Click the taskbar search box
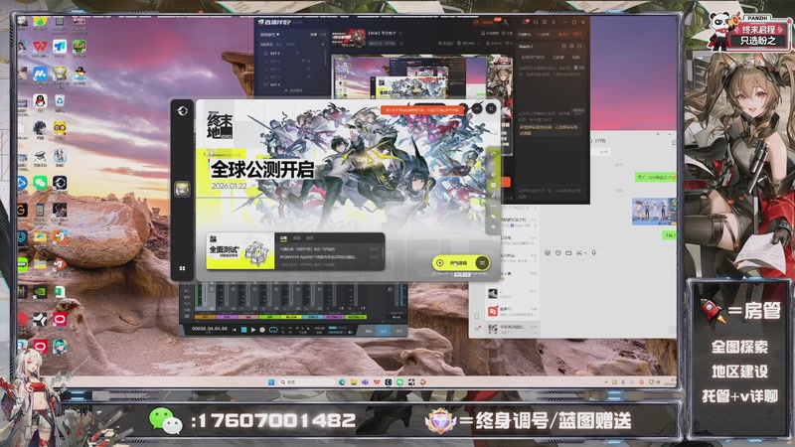 coord(307,382)
